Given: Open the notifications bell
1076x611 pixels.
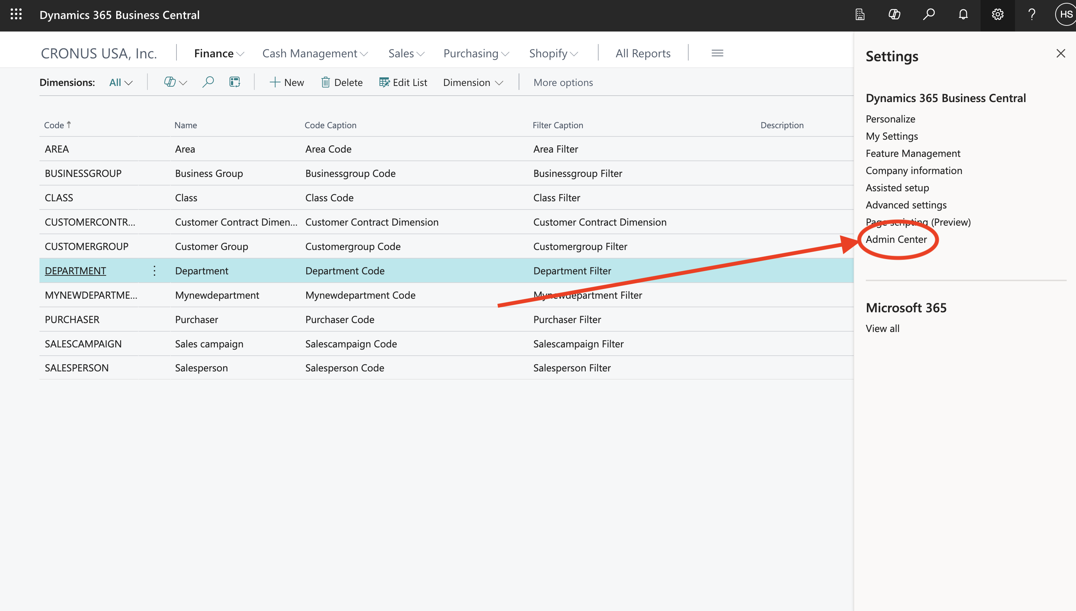Looking at the screenshot, I should click(963, 15).
